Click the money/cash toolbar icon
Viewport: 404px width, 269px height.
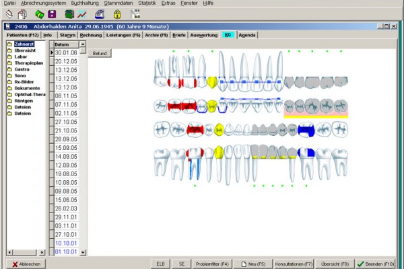[x=38, y=13]
